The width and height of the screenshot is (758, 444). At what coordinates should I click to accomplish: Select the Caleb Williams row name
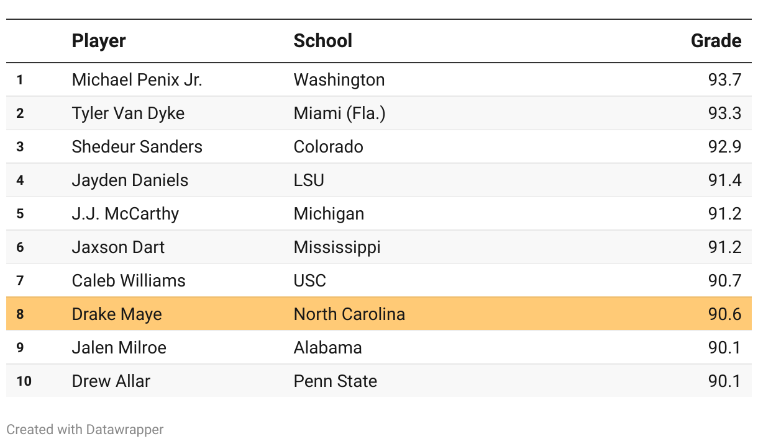tap(129, 281)
